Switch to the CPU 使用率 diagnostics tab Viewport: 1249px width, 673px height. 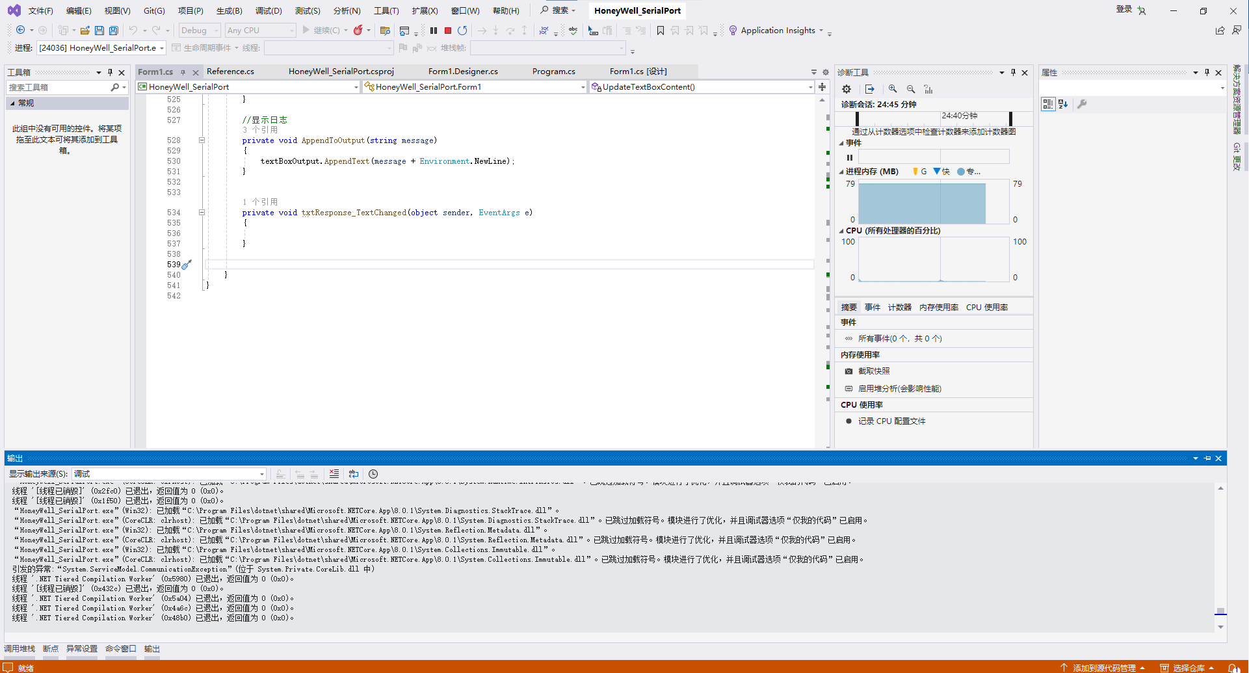click(x=987, y=308)
